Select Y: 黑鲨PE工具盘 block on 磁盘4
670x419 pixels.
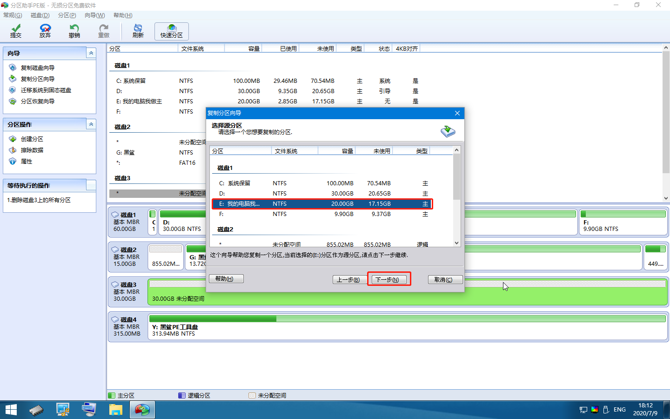408,326
